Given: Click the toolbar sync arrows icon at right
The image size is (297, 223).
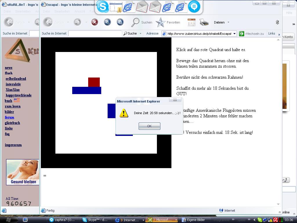Looking at the screenshot, I should click(277, 22).
